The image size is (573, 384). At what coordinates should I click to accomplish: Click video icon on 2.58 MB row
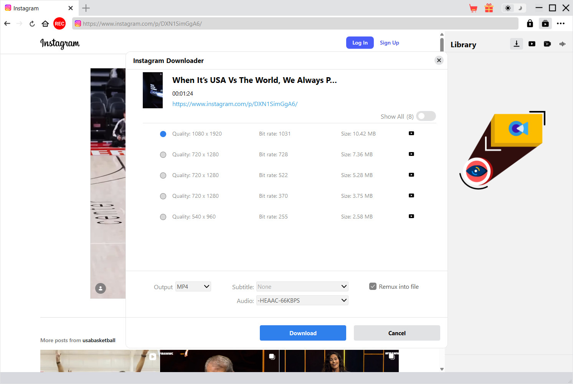pos(411,216)
